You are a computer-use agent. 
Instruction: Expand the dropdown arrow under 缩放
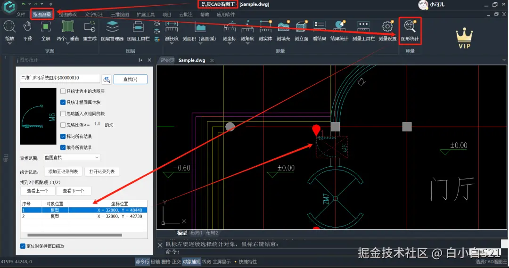click(x=9, y=44)
